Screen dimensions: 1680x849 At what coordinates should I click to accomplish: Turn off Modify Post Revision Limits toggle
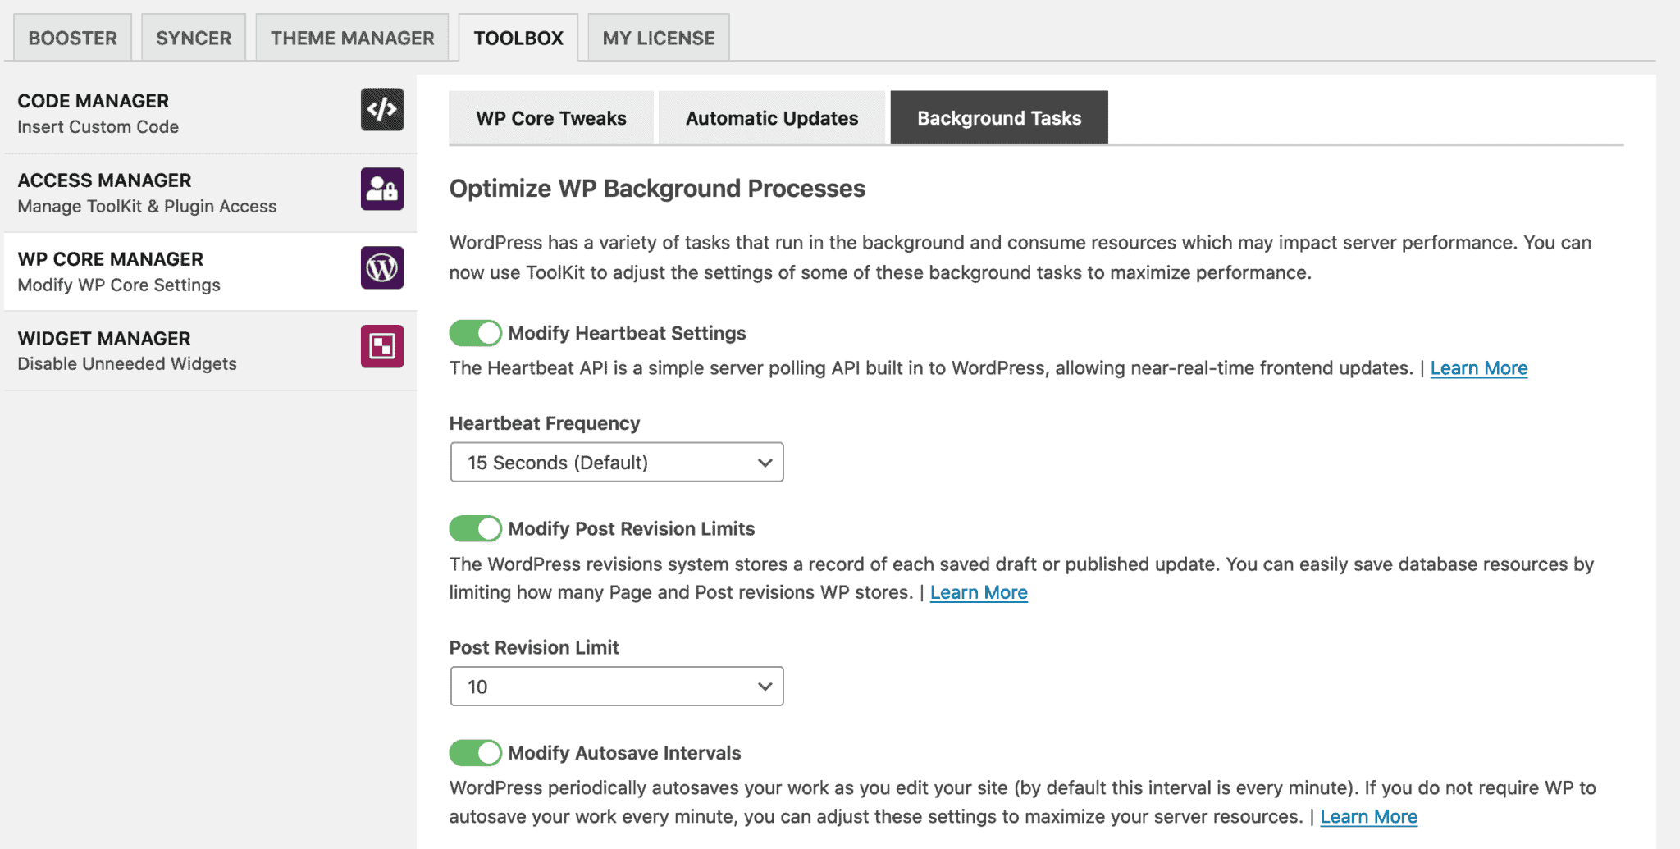475,528
